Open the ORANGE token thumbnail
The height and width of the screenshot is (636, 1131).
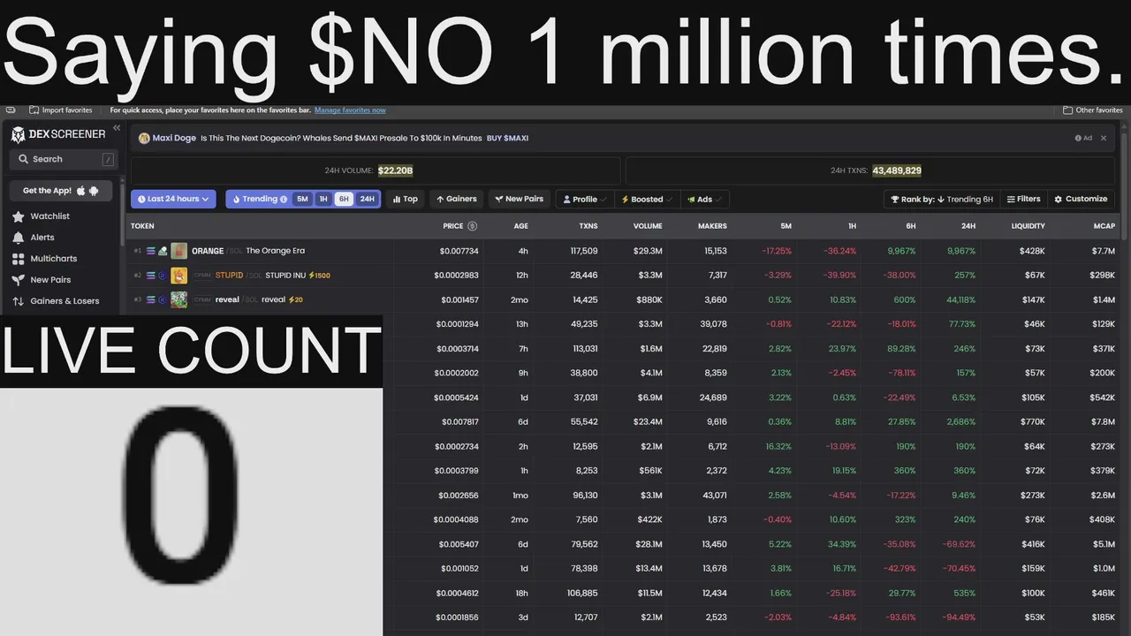pyautogui.click(x=178, y=251)
